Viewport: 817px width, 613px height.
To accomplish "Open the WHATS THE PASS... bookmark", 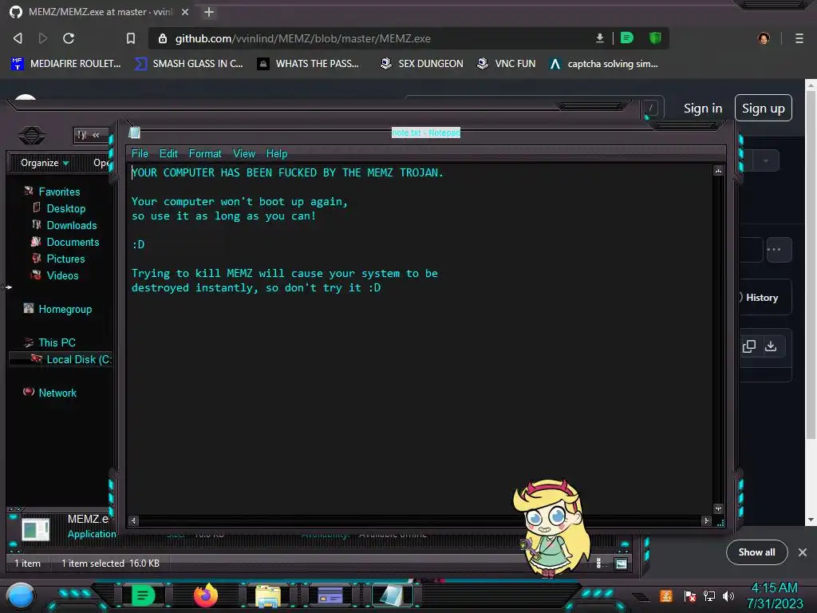I will tap(309, 64).
